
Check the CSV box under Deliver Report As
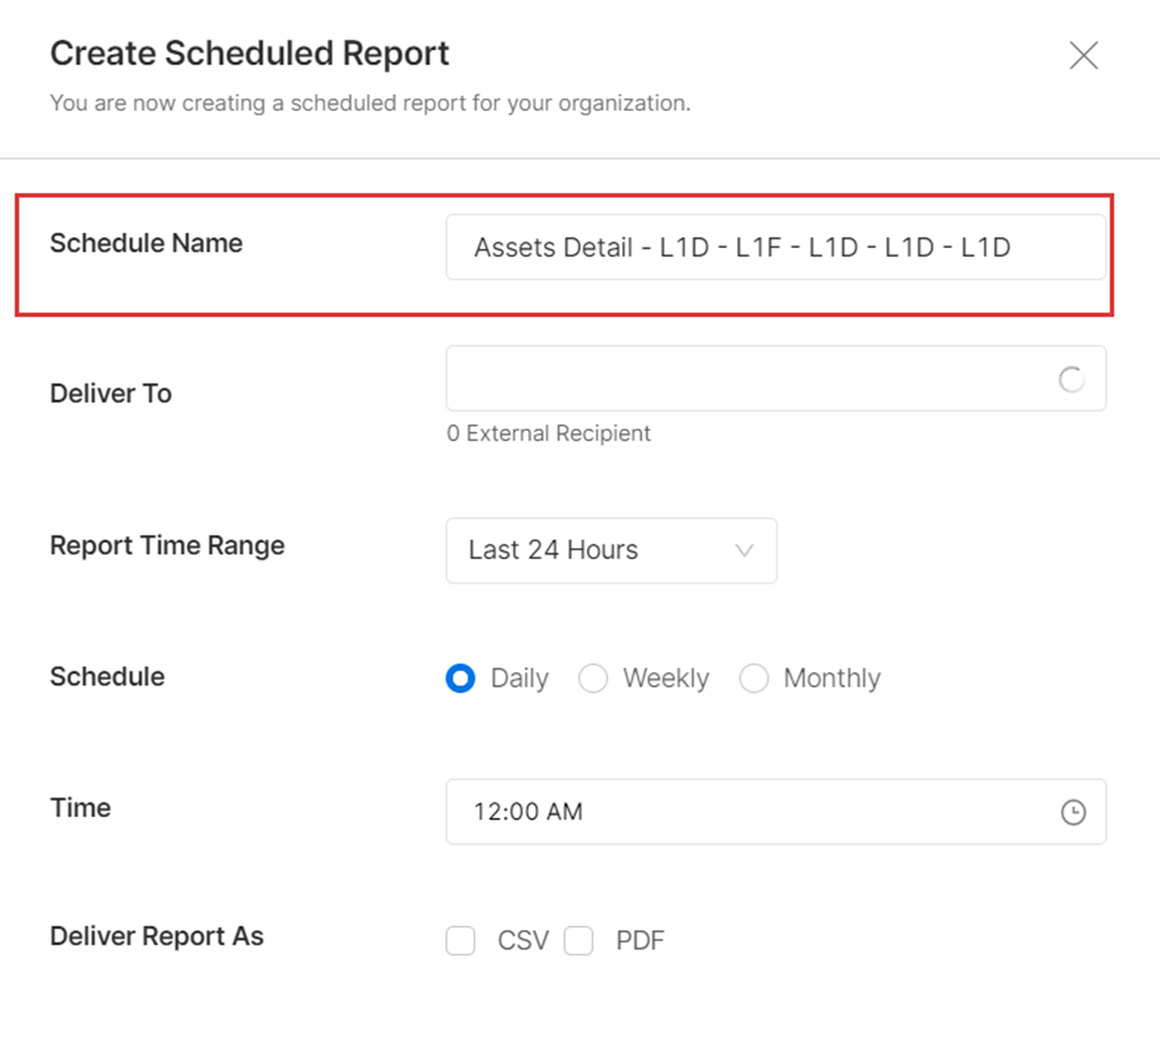click(460, 940)
